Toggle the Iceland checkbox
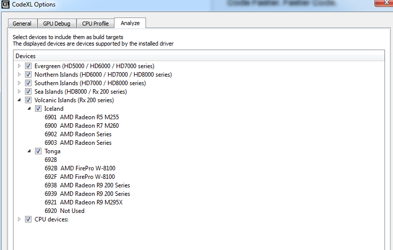 [38, 109]
